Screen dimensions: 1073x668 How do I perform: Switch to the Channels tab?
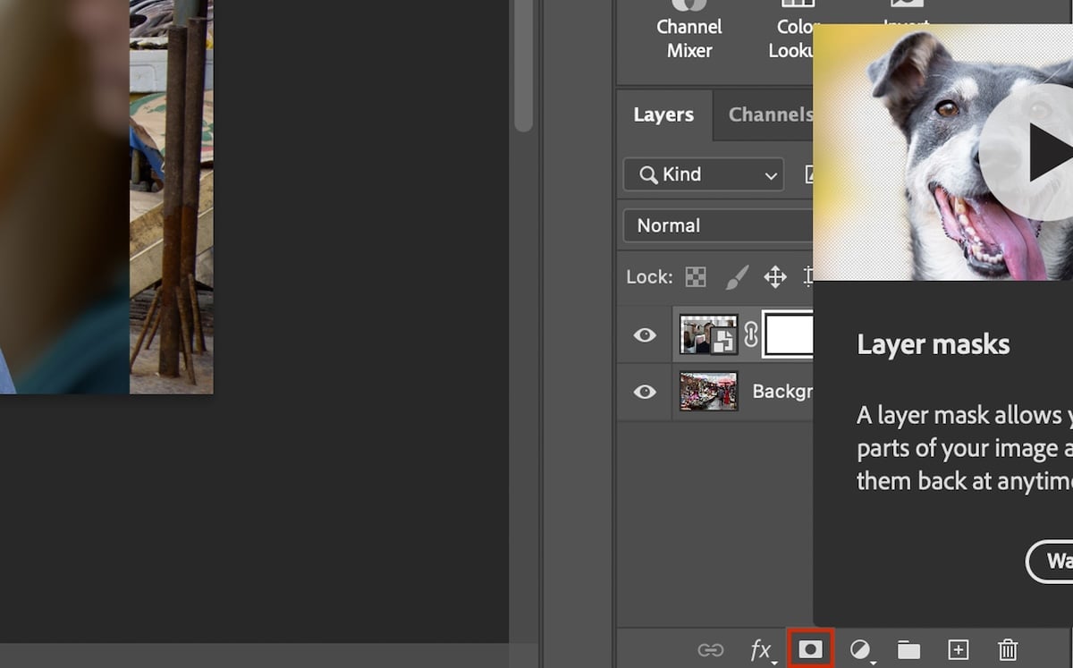point(771,114)
